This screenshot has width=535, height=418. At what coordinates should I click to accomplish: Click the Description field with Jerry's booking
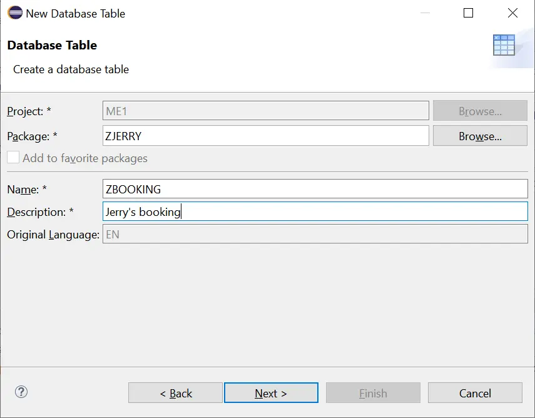pyautogui.click(x=315, y=212)
